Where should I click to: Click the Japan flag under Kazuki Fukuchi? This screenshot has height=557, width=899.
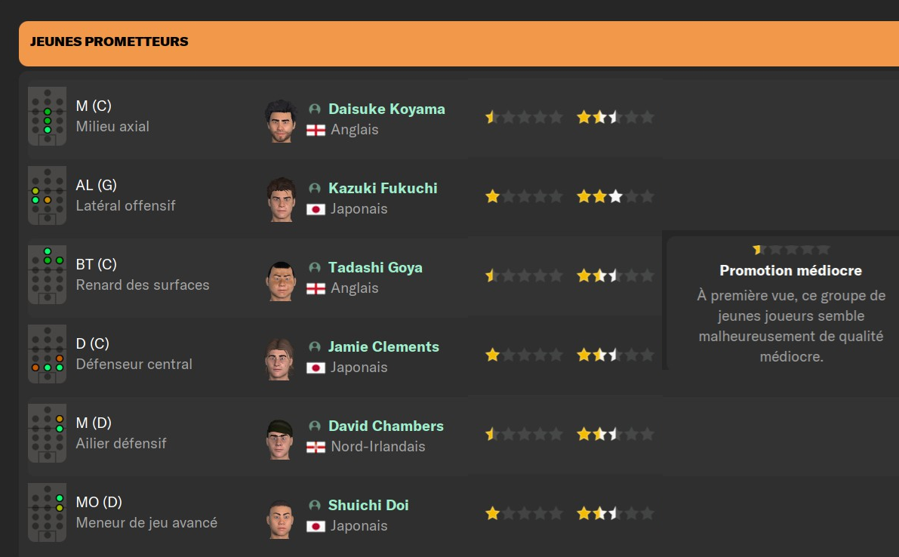[x=316, y=209]
